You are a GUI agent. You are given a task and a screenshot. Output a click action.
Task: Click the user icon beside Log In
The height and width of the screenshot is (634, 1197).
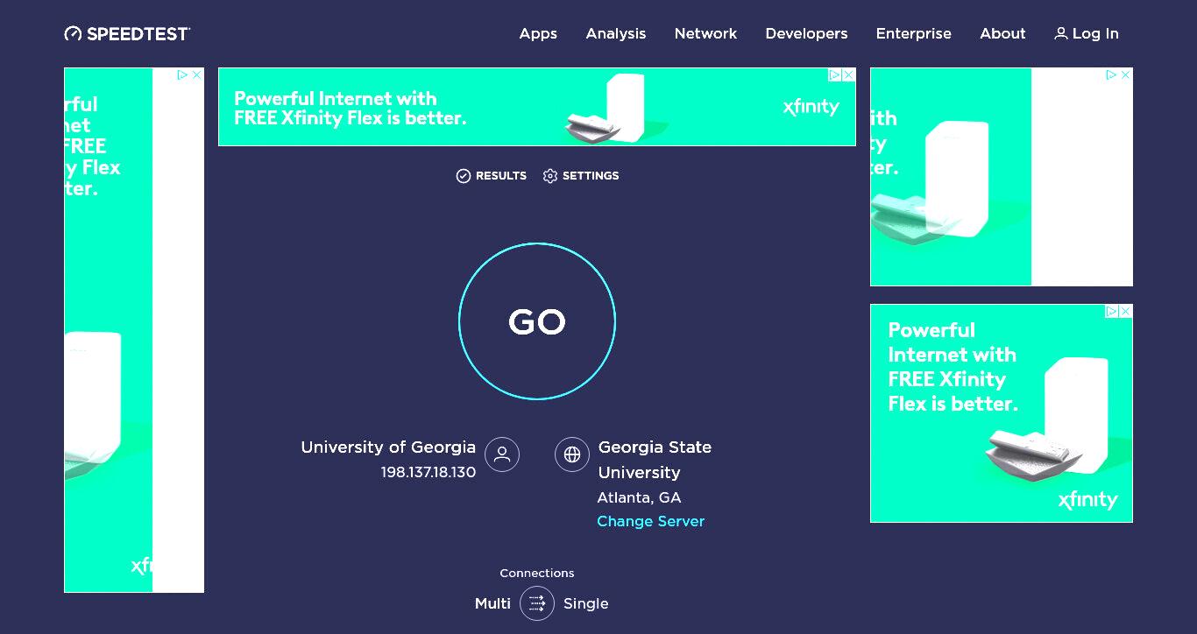pos(1061,33)
